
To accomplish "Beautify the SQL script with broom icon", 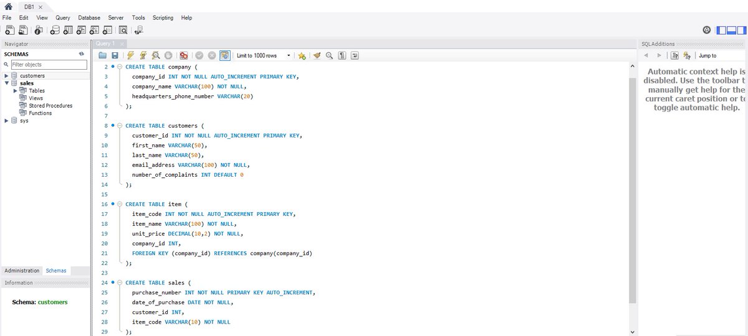I will pyautogui.click(x=317, y=55).
